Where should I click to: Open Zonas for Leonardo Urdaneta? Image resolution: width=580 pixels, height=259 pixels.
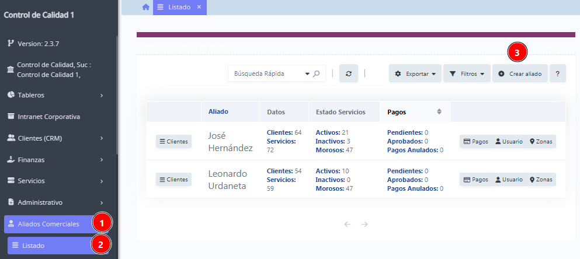541,180
